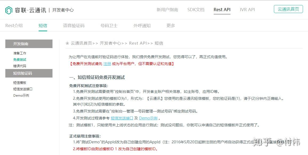Open the SDK文档 tab
The width and height of the screenshot is (308, 155).
[x=196, y=10]
